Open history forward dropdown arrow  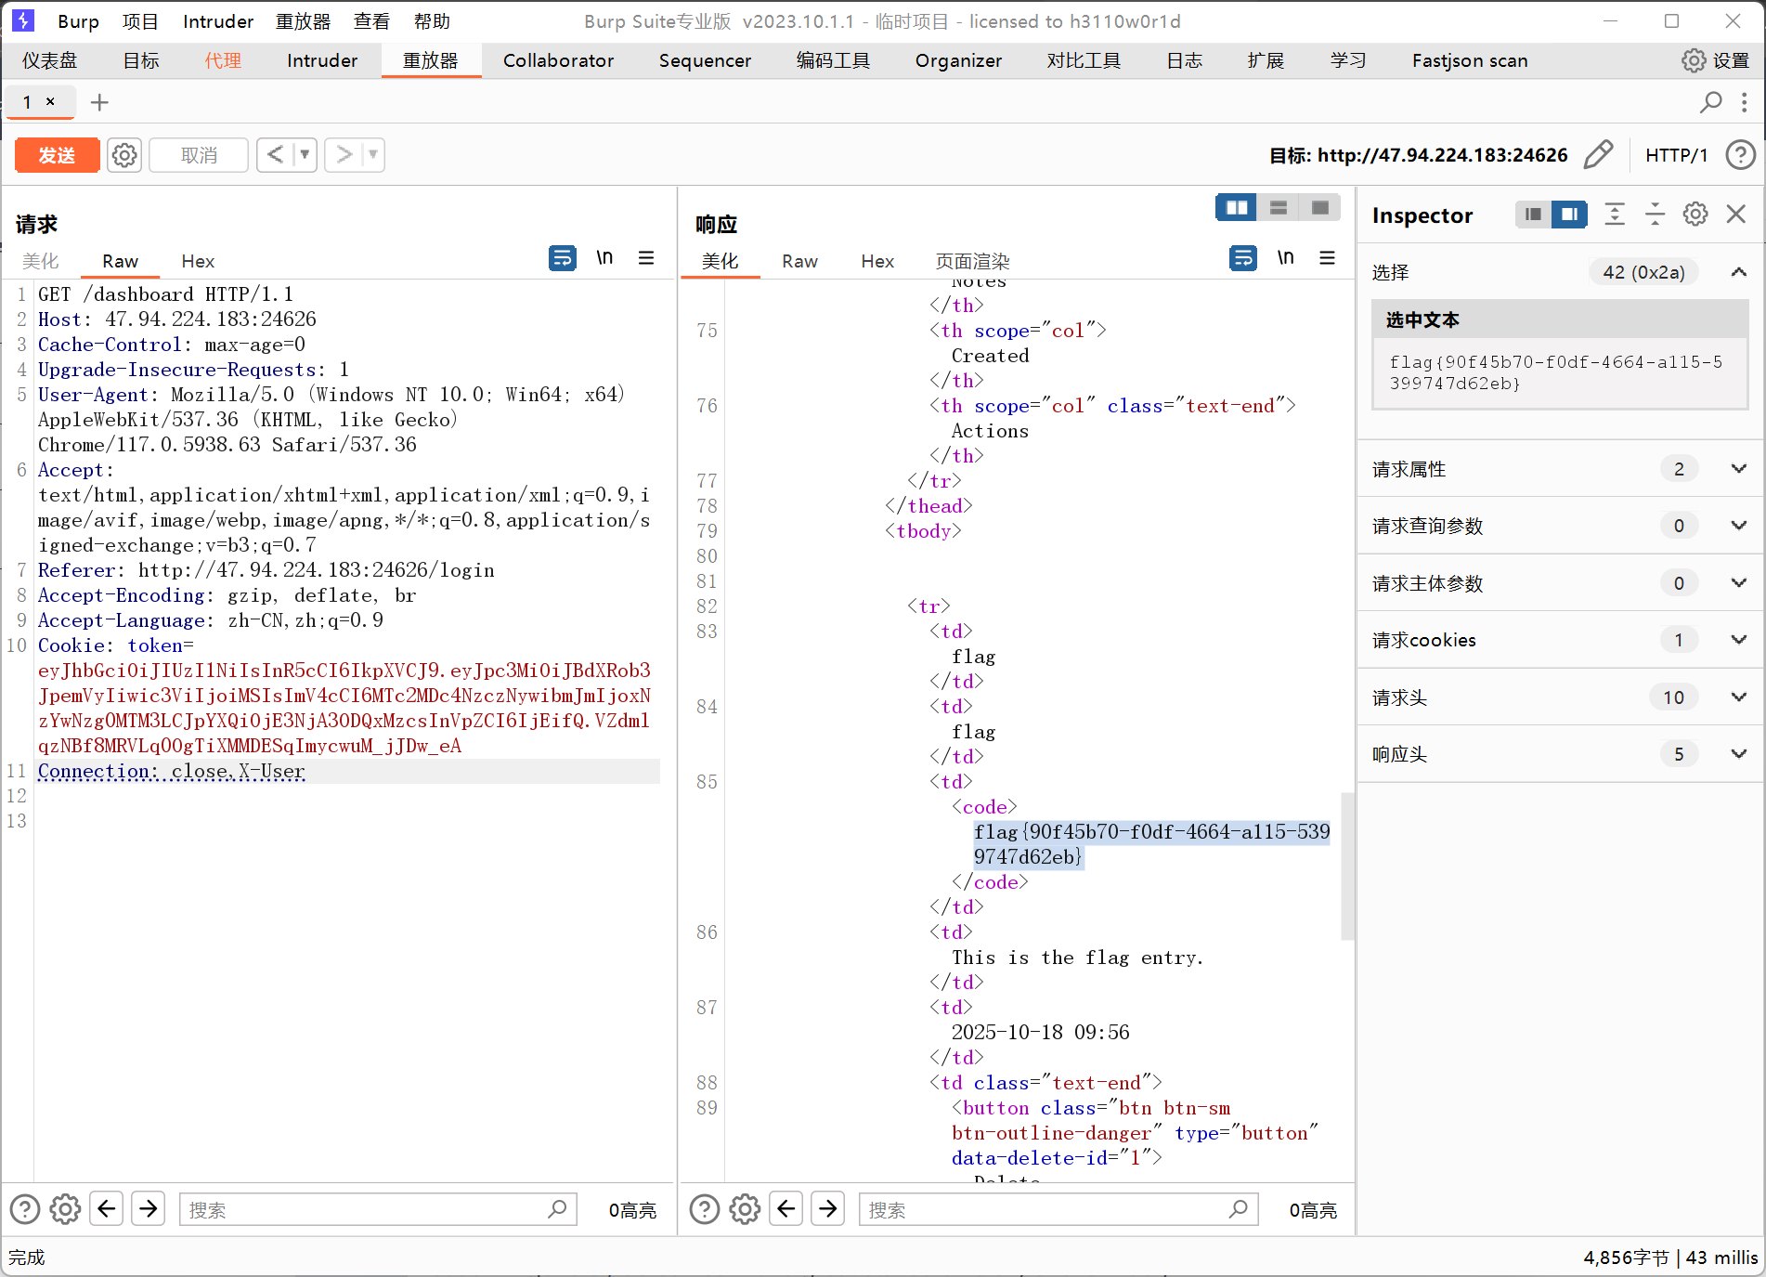pos(372,155)
